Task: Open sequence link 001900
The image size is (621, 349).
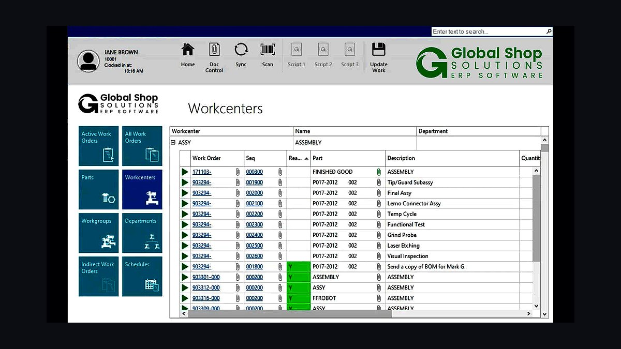Action: [x=254, y=183]
